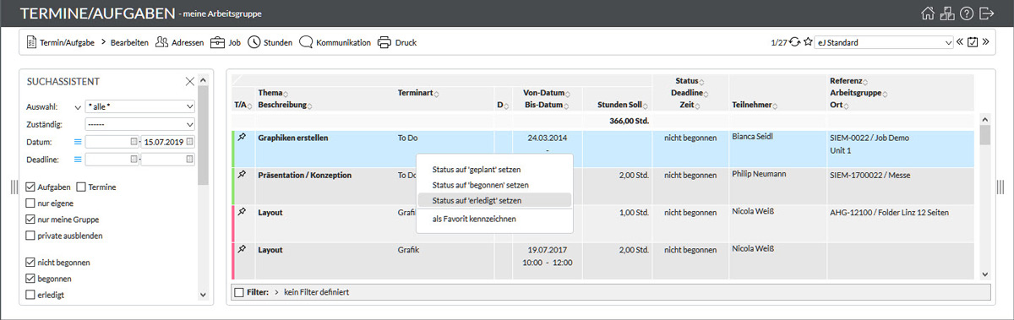Screen dimensions: 1014x320
Task: Uncheck nur meine Gruppe checkbox
Action: coord(31,219)
